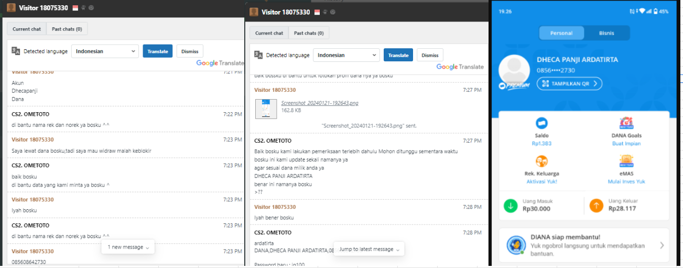
Task: Switch to the Bisnis toggle in DANA app
Action: pos(606,33)
